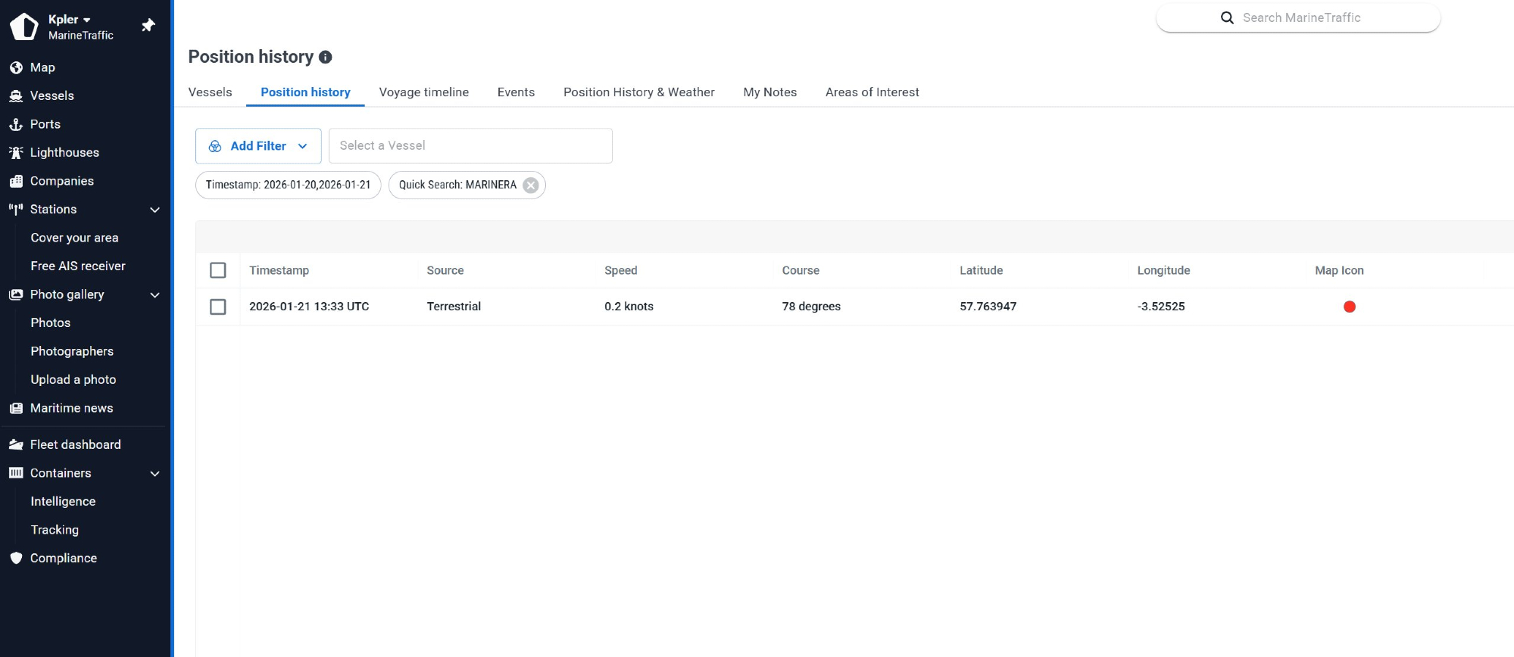The image size is (1514, 657).
Task: Check the 2026-01-21 13:33 UTC row checkbox
Action: click(x=218, y=307)
